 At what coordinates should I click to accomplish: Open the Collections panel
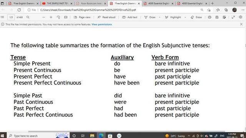[226, 10]
